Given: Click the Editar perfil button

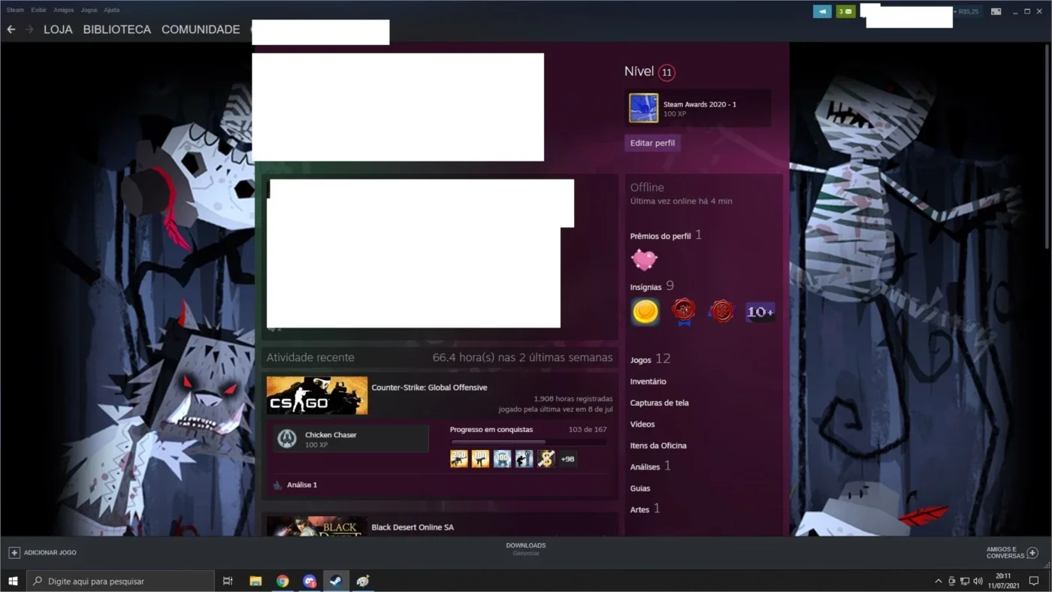Looking at the screenshot, I should click(652, 143).
